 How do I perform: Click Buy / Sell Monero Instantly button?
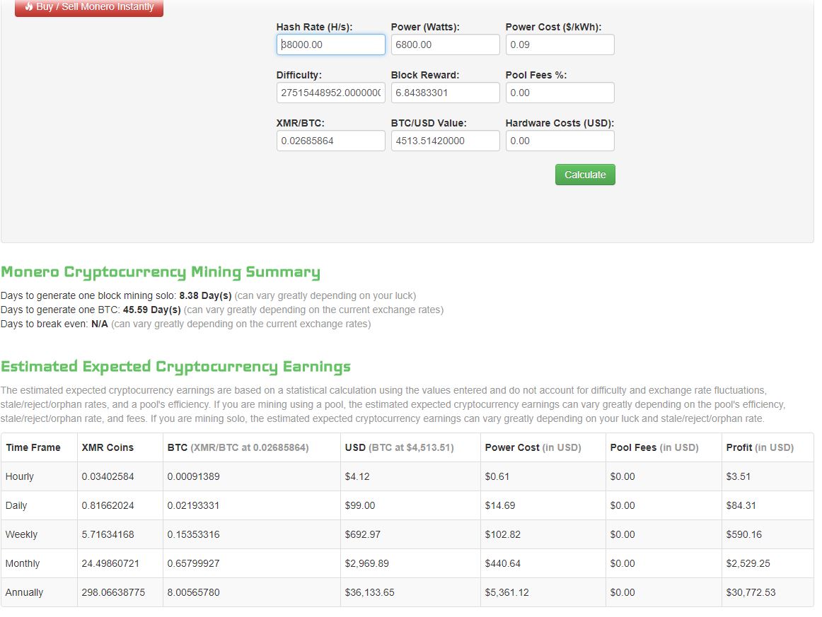[89, 7]
